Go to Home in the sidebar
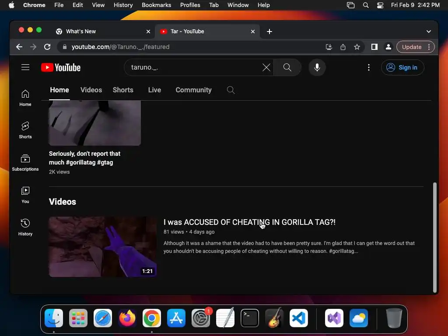 click(x=25, y=98)
